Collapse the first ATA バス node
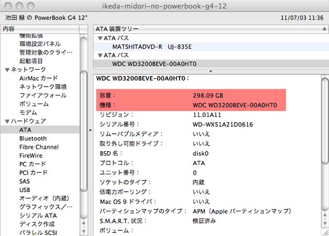The height and width of the screenshot is (236, 329). (100, 38)
